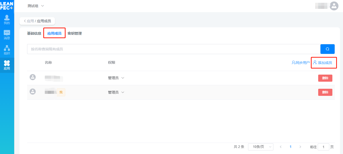Screen dimensions: 343x154
Task: Open the 我的 profile sidebar icon
Action: tap(7, 20)
